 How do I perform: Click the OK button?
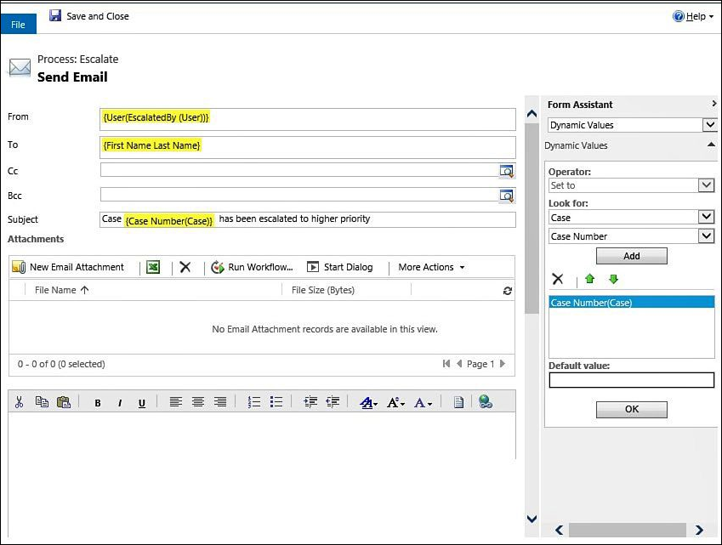(631, 409)
